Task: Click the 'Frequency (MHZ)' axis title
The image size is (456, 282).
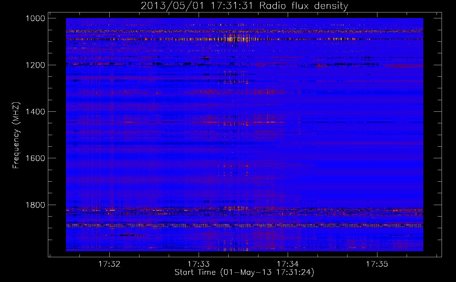Action: tap(16, 135)
